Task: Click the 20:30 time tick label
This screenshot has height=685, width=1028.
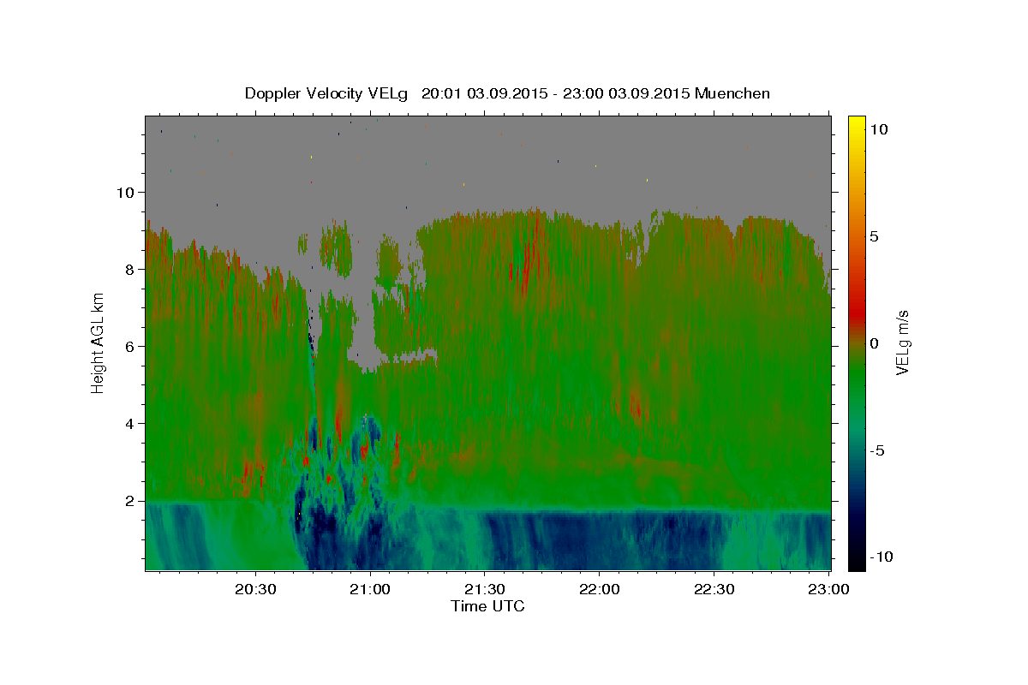Action: coord(256,589)
